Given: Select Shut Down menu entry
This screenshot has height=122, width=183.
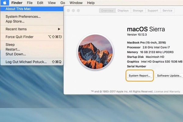Looking at the screenshot, I should 32,54.
